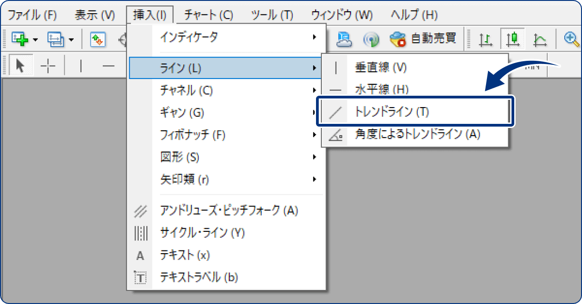Viewport: 582px width, 304px height.
Task: Open the ツール (T) menu
Action: (271, 15)
